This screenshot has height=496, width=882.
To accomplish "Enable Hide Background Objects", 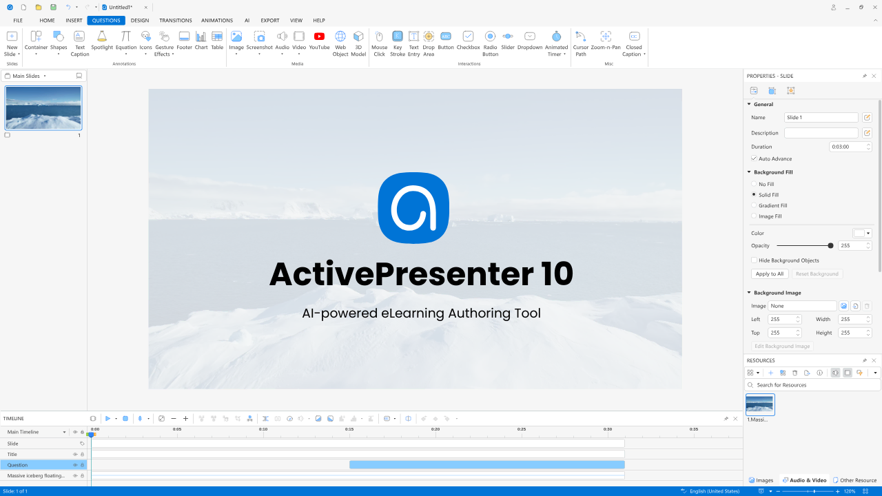I will [754, 260].
